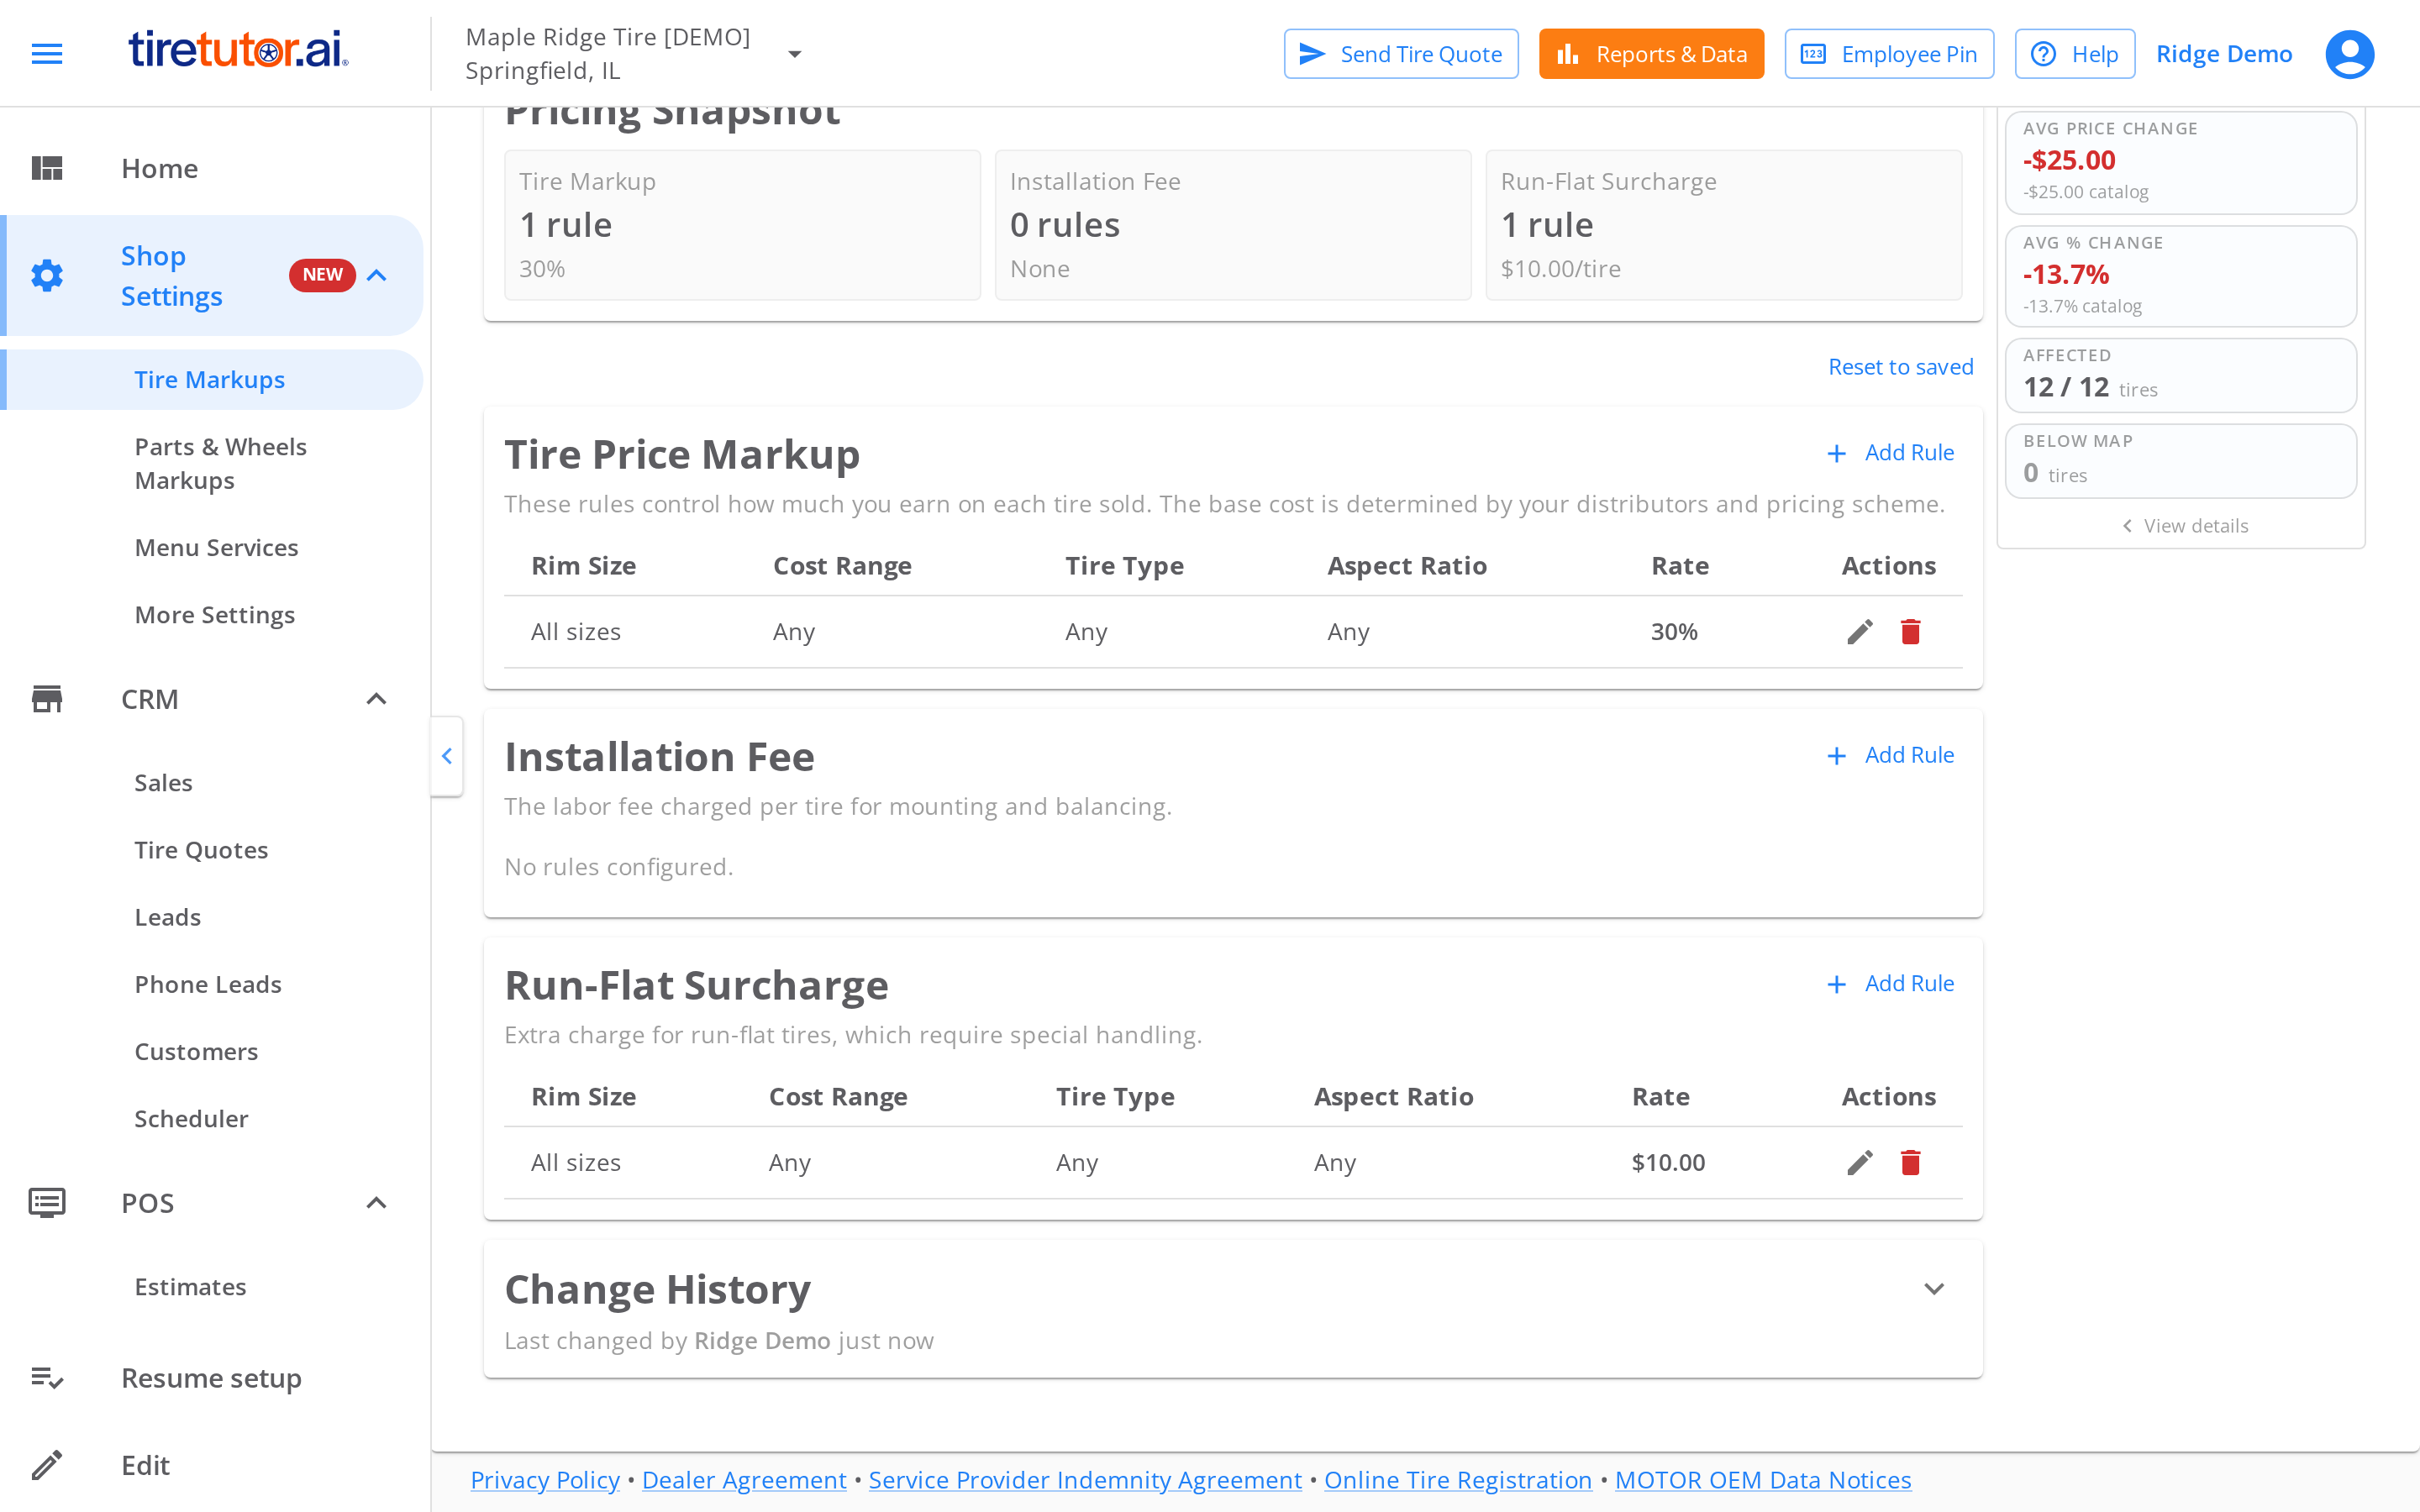The image size is (2420, 1512).
Task: Open Tire Markups settings page
Action: (210, 380)
